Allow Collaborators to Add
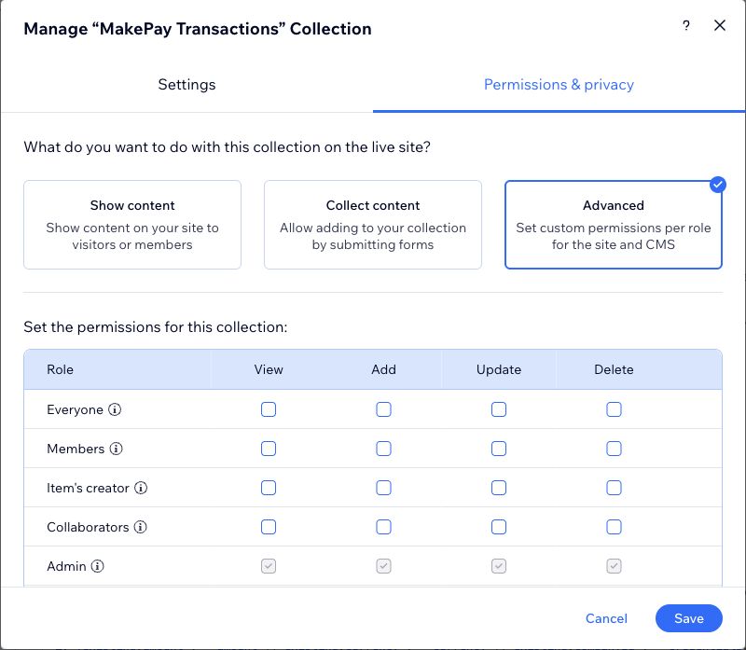The width and height of the screenshot is (746, 650). [383, 527]
